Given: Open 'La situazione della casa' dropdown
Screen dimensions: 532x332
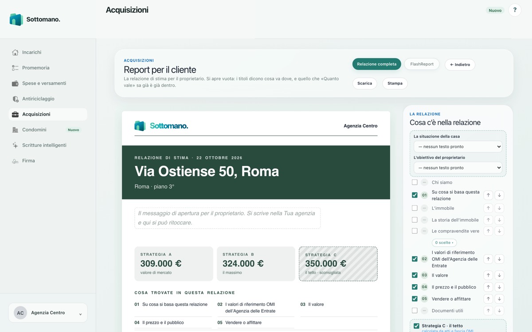Looking at the screenshot, I should 458,147.
